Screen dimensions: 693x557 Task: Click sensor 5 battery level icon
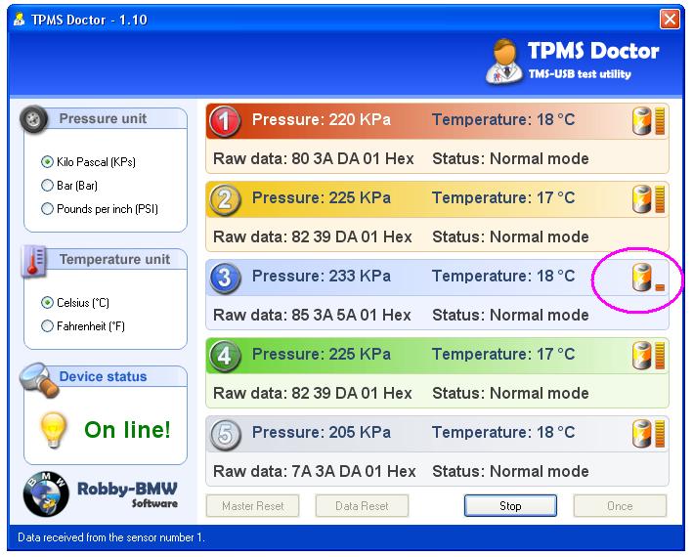coord(648,433)
